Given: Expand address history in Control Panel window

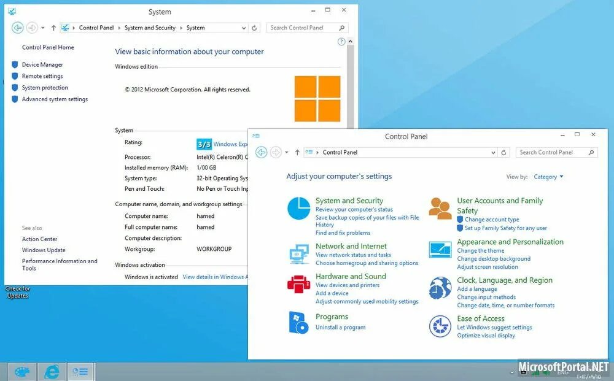Looking at the screenshot, I should (493, 153).
